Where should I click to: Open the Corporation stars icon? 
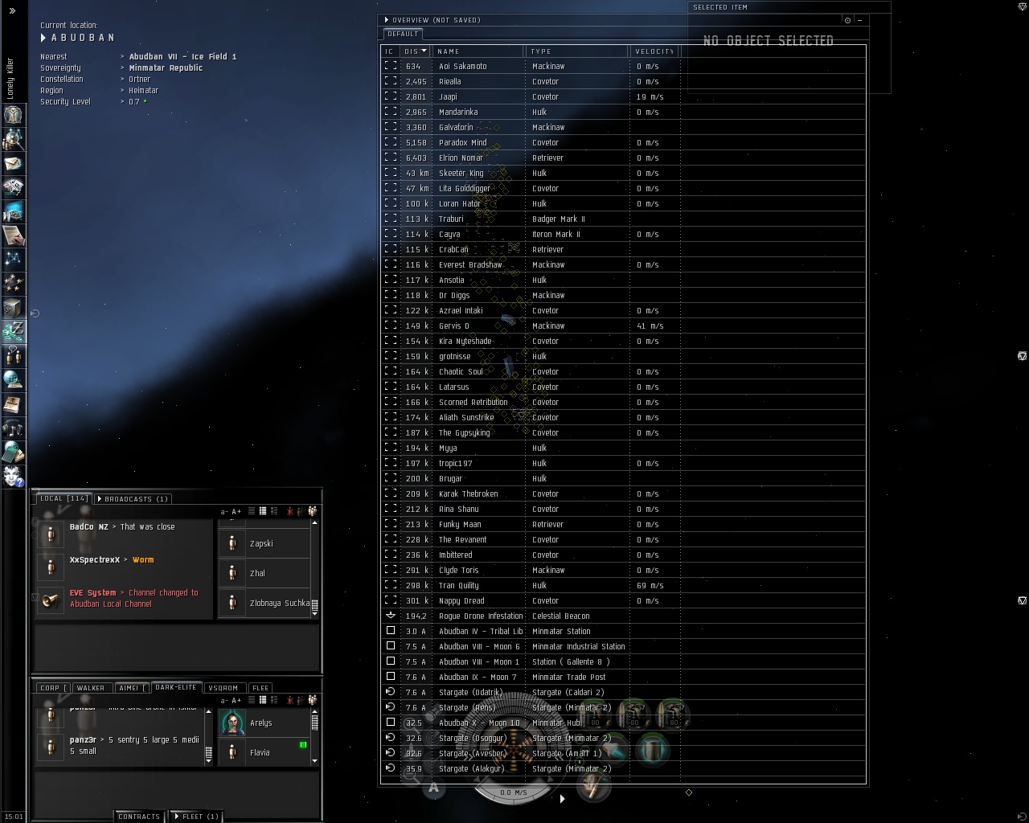[13, 284]
